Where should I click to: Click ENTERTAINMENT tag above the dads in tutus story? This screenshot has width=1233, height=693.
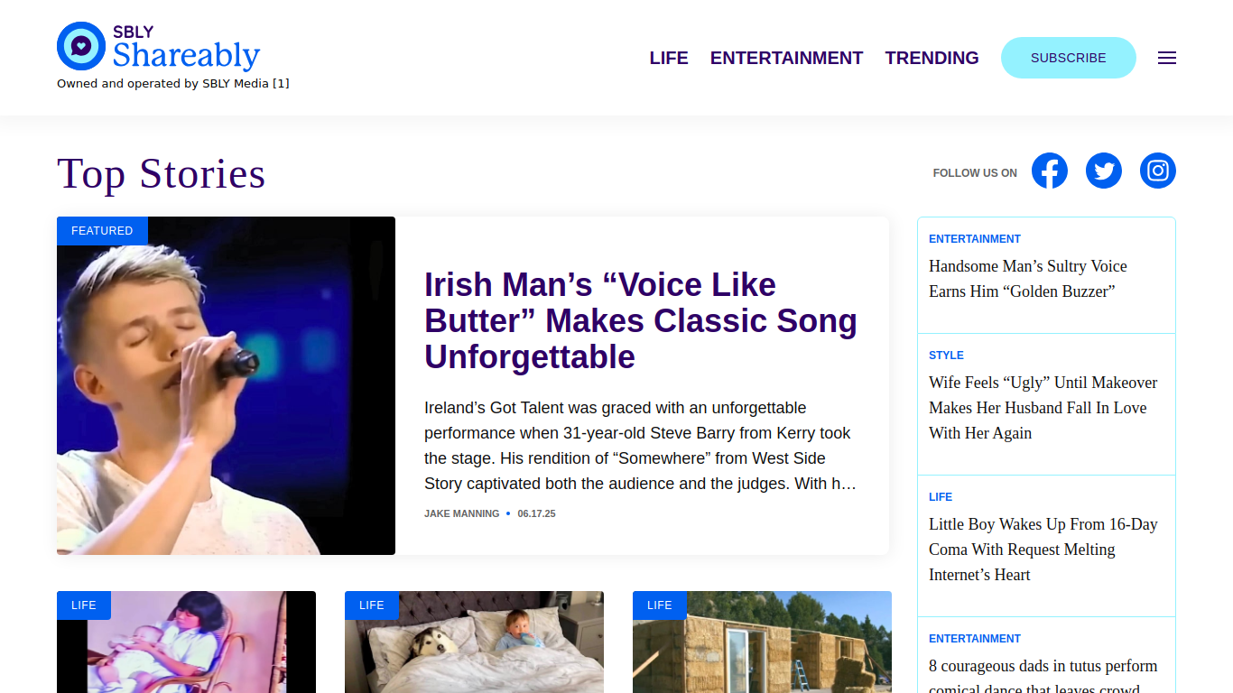[x=975, y=639]
